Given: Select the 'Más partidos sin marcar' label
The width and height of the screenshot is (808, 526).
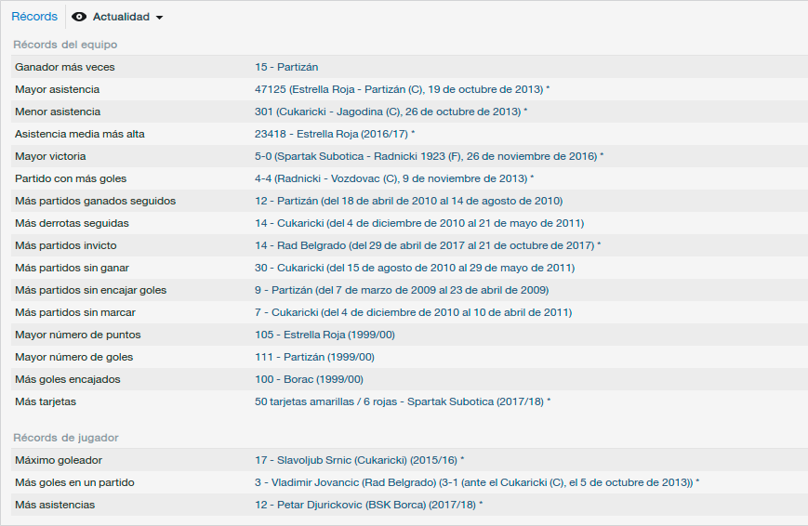Looking at the screenshot, I should (75, 312).
